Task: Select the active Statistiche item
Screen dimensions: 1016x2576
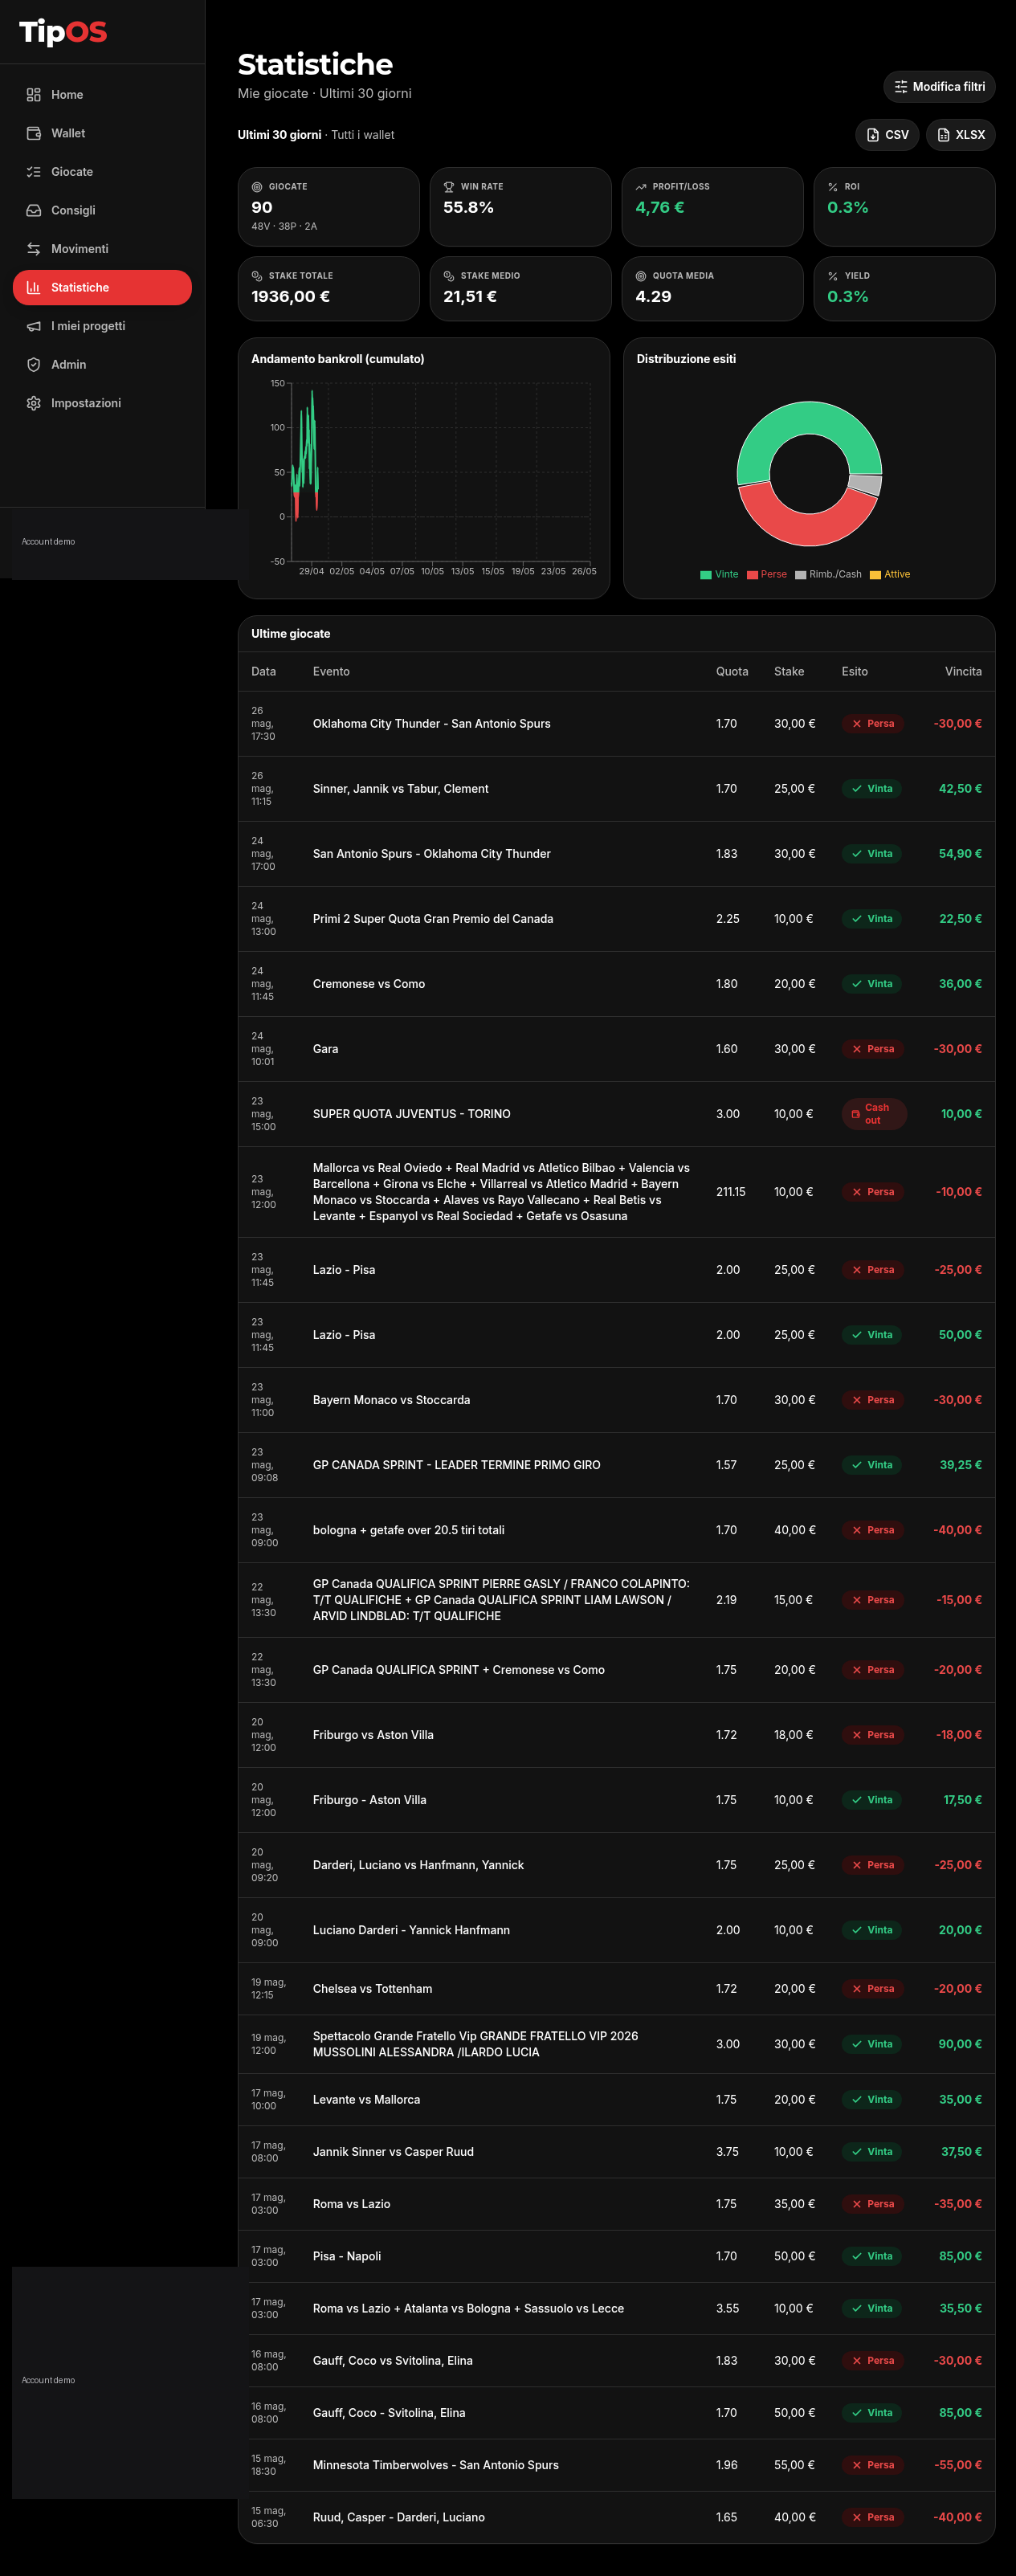Action: click(x=102, y=287)
